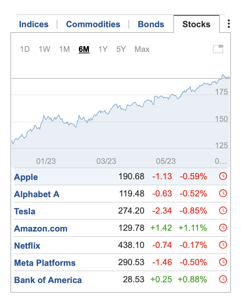Switch chart period to Max
Image resolution: width=241 pixels, height=302 pixels.
(x=142, y=49)
